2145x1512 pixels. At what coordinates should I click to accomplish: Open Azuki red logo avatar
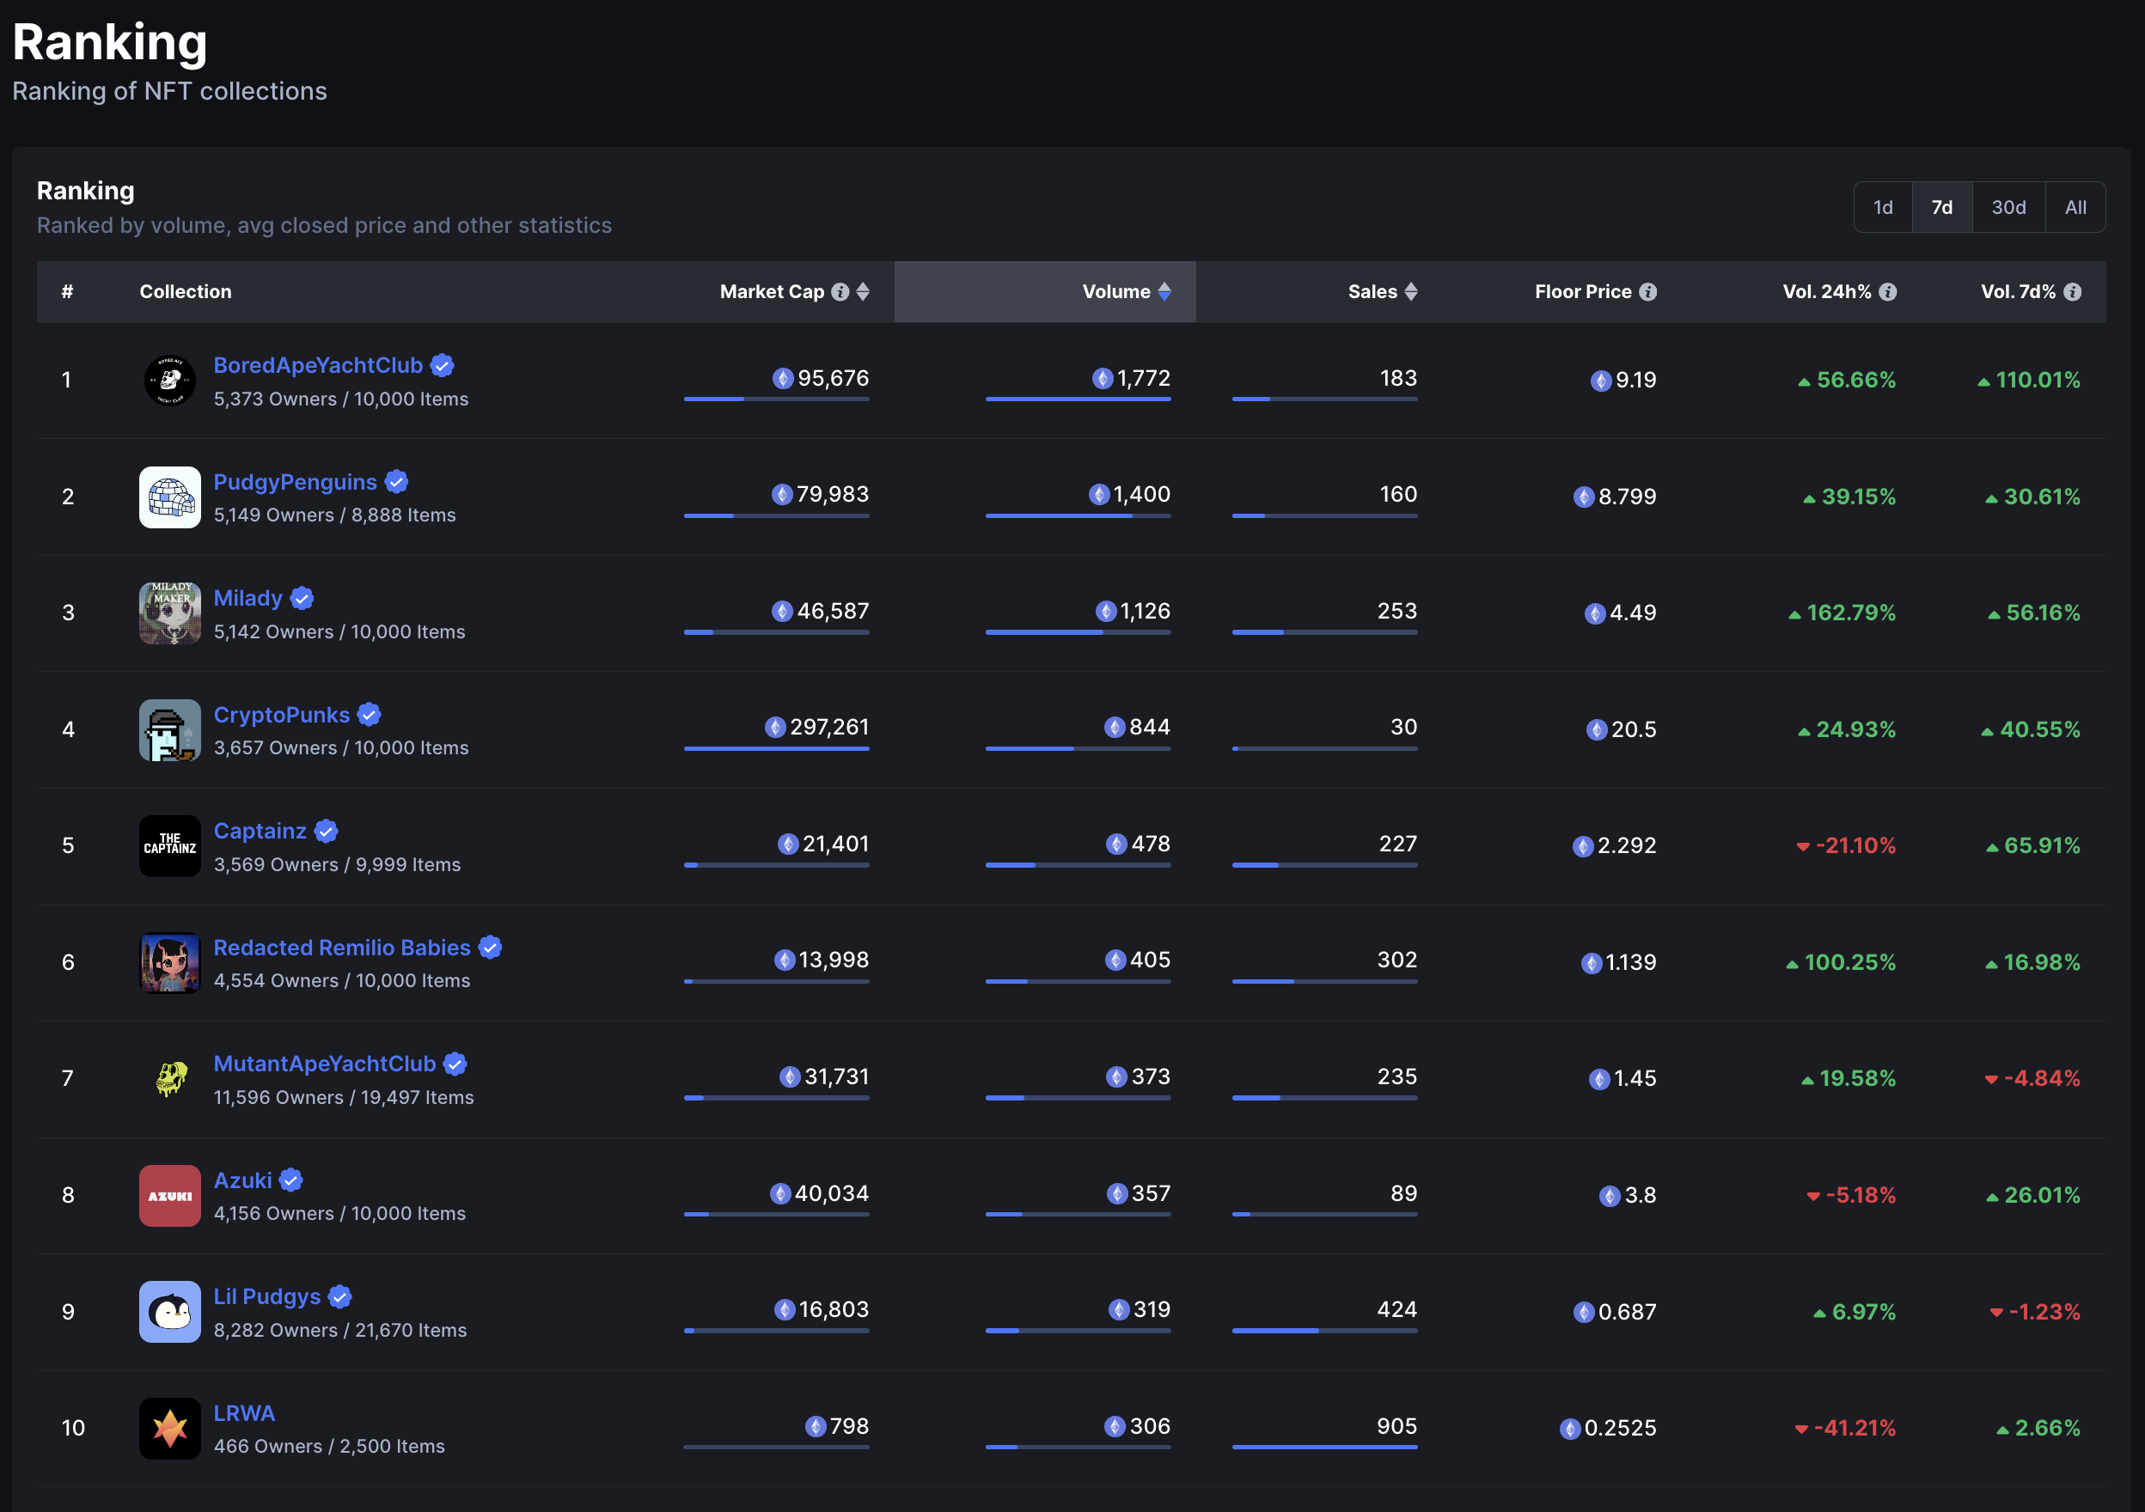point(170,1195)
